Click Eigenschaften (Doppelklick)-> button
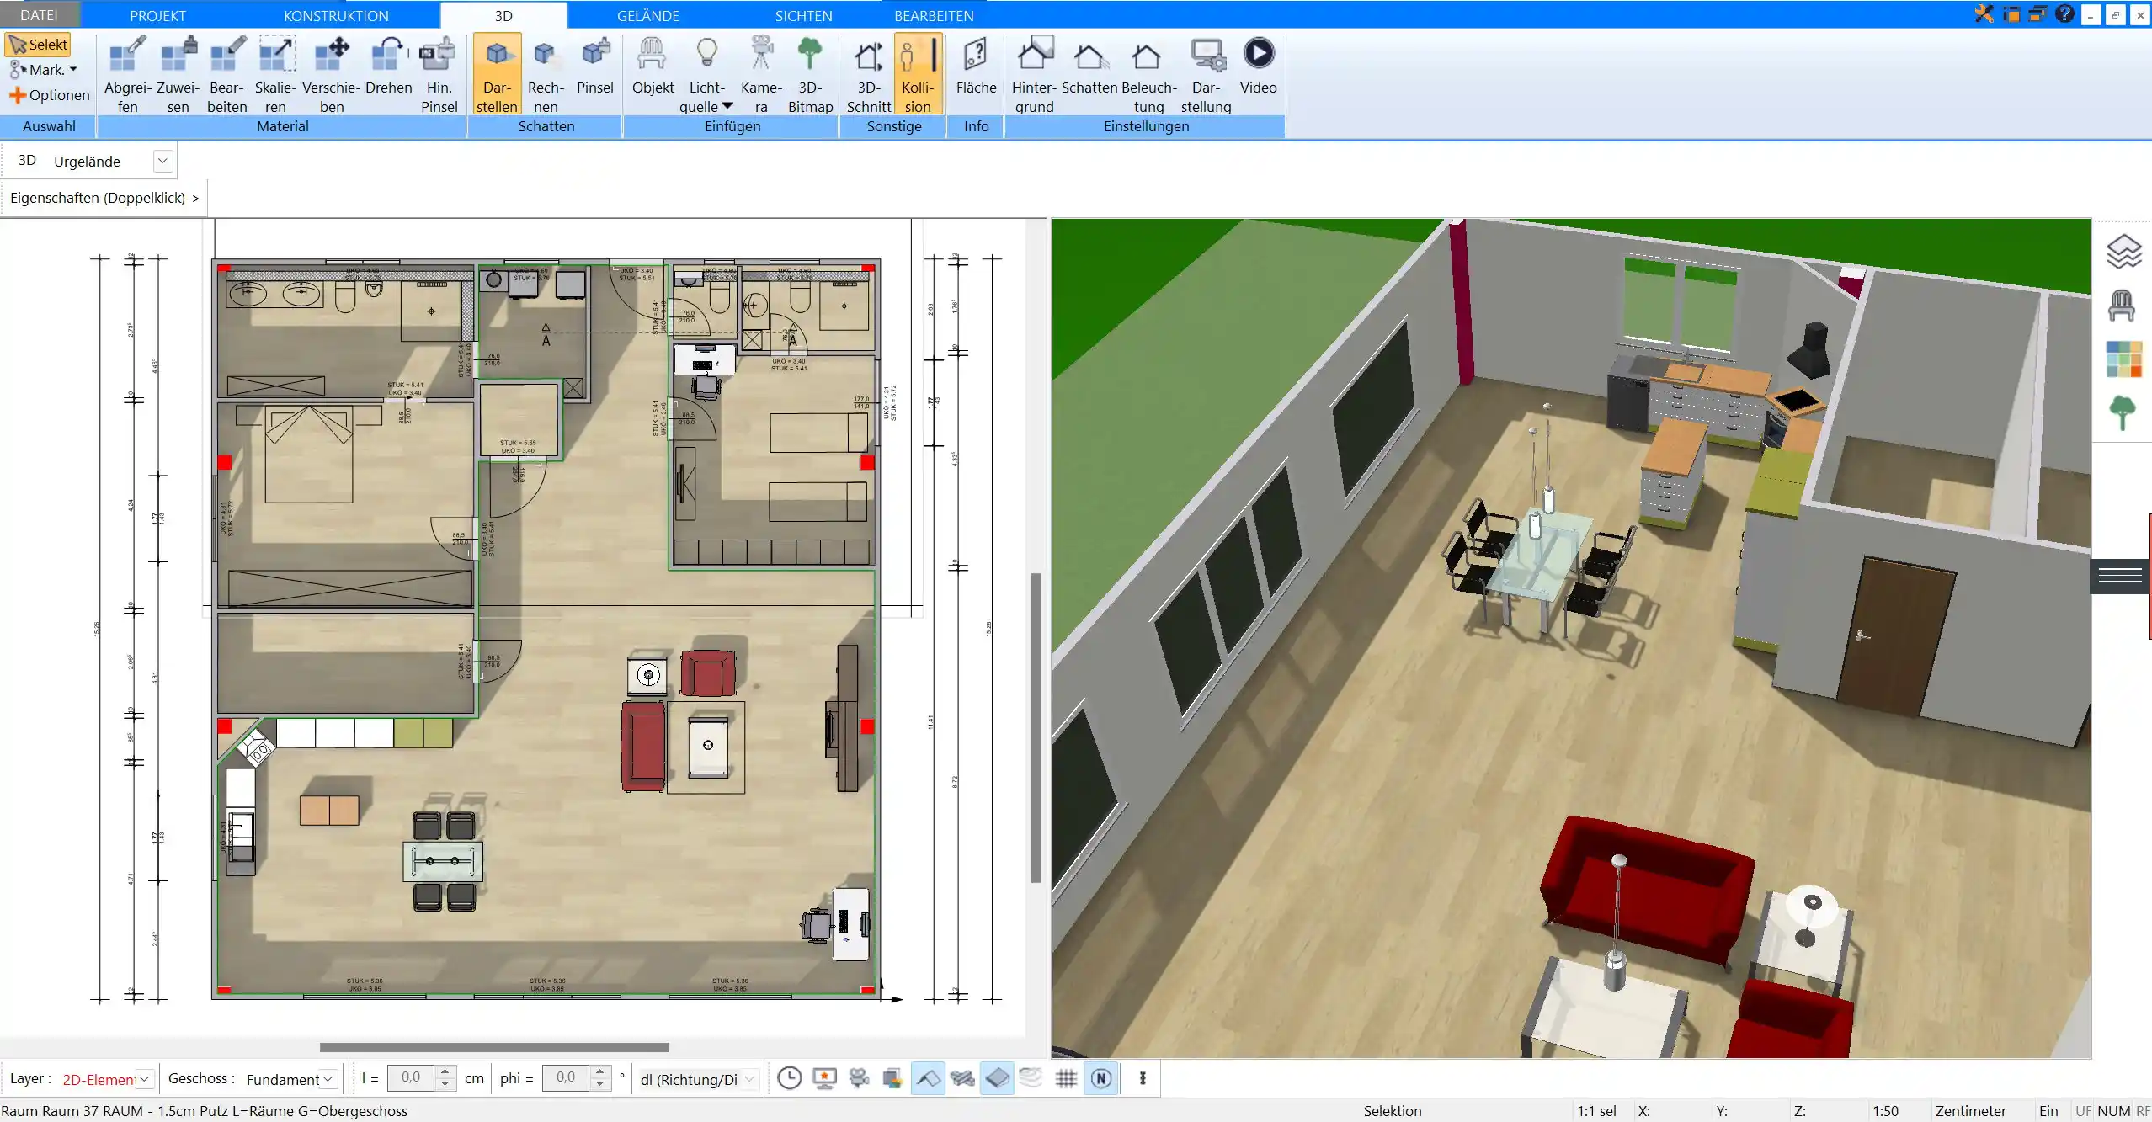Viewport: 2152px width, 1122px height. point(104,198)
